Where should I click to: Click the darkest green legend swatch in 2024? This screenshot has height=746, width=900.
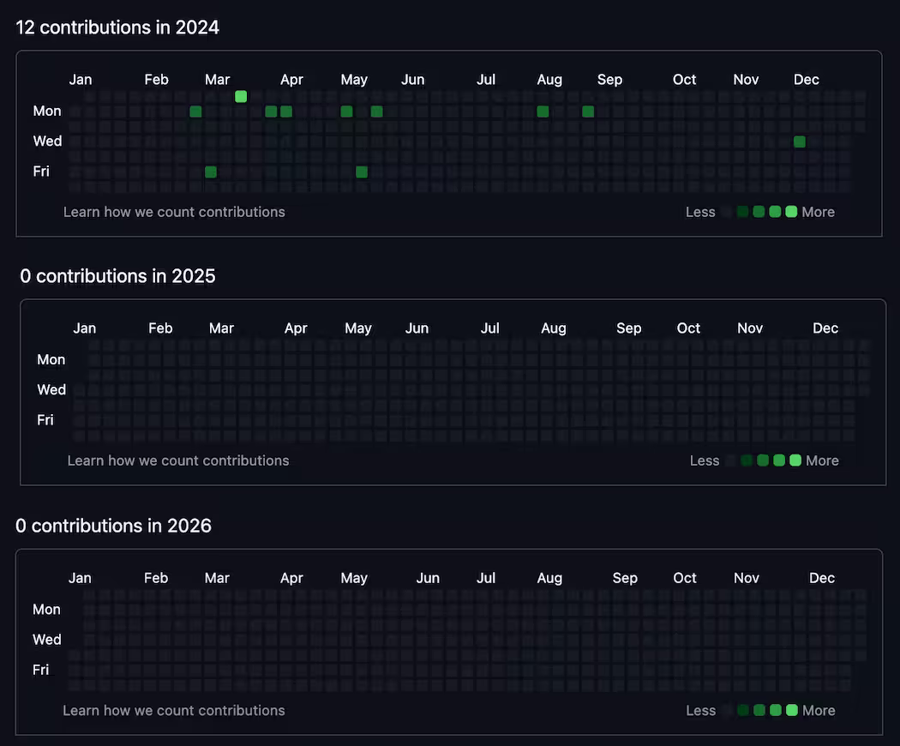(x=743, y=212)
